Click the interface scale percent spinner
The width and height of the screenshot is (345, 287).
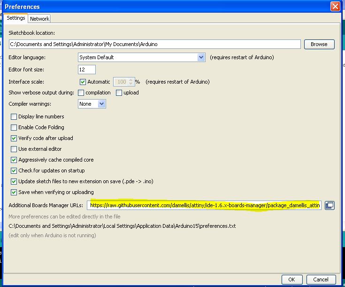[124, 82]
